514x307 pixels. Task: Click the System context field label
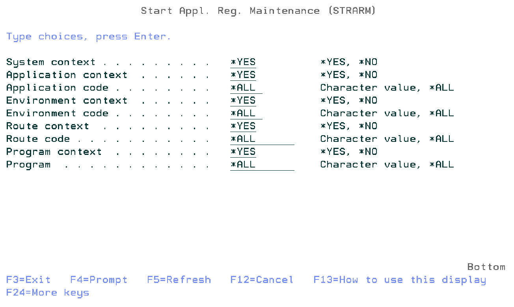51,62
